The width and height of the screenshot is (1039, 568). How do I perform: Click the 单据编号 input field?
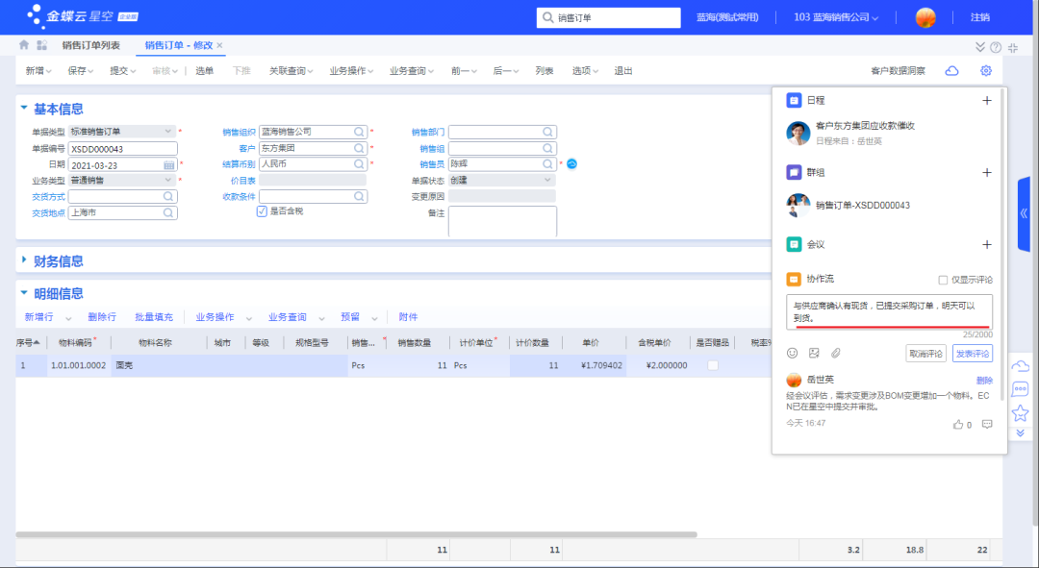point(122,149)
